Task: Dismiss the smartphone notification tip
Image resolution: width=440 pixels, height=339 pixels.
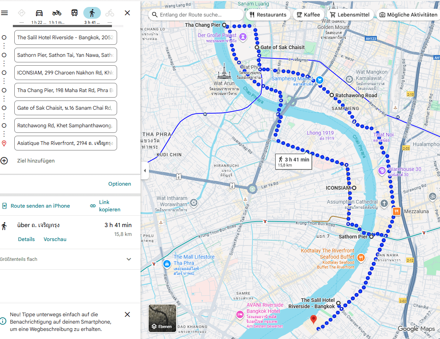Action: (x=127, y=314)
